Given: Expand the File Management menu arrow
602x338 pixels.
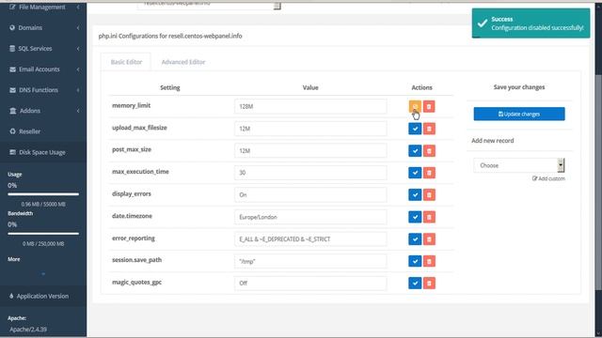Looking at the screenshot, I should pos(78,7).
